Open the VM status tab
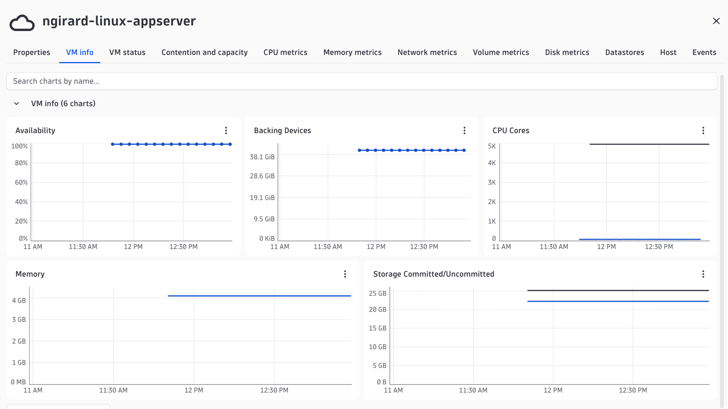The width and height of the screenshot is (728, 409). (x=127, y=52)
